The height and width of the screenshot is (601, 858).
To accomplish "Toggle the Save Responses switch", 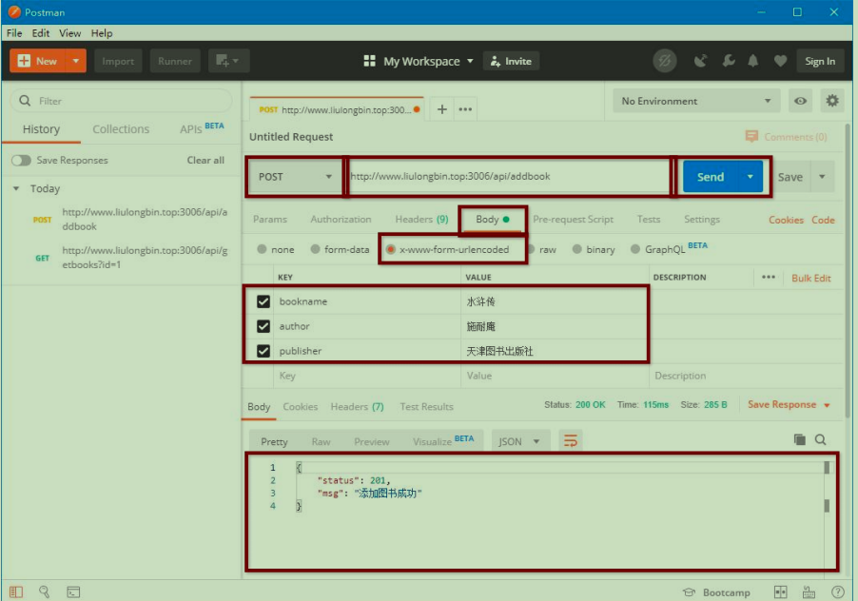I will click(x=21, y=160).
